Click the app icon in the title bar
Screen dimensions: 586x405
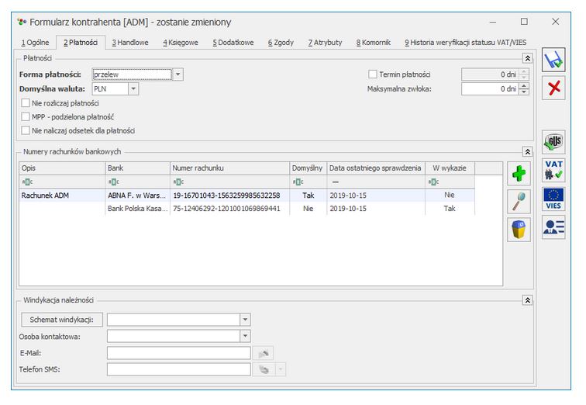22,22
